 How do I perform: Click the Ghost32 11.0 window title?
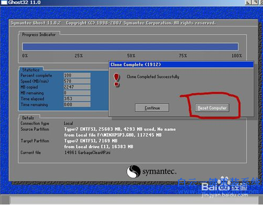coord(24,3)
